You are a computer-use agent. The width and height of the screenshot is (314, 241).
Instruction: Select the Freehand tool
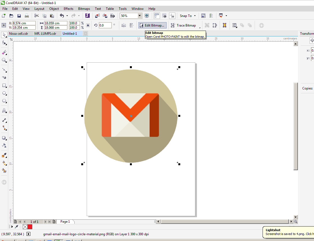coord(4,70)
